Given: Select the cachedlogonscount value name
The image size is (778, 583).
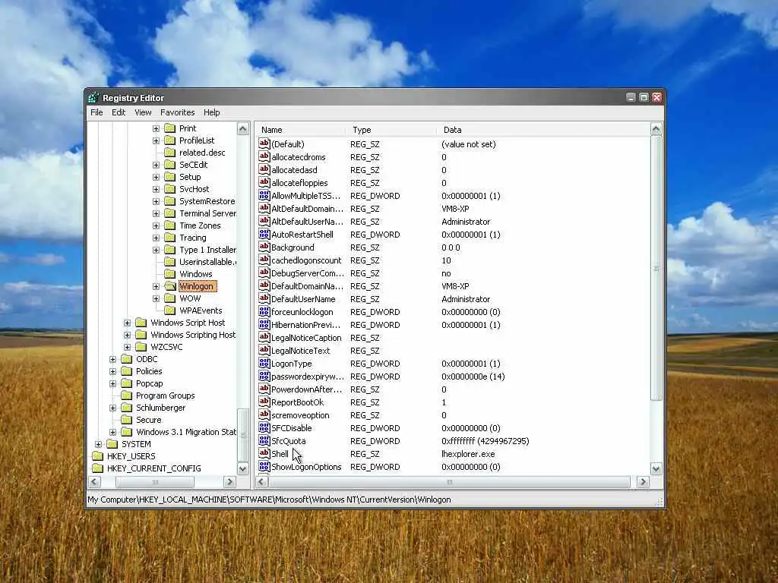Looking at the screenshot, I should point(306,260).
